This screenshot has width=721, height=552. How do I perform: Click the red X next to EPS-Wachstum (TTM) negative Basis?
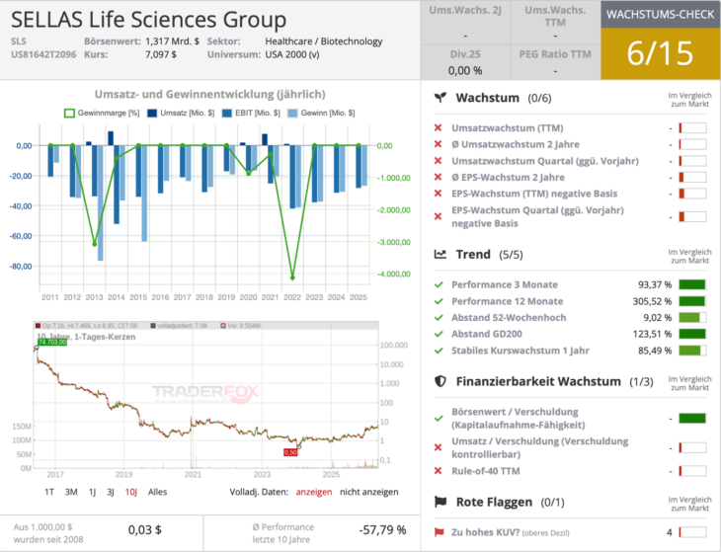(x=438, y=194)
